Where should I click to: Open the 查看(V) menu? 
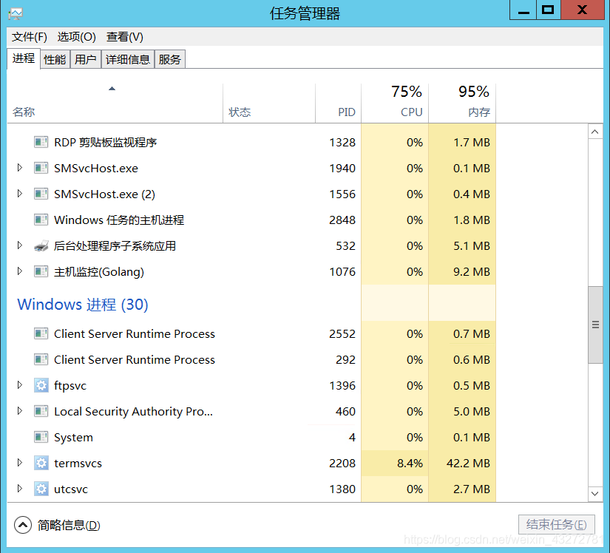tap(125, 37)
